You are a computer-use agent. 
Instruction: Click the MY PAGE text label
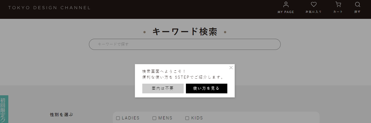click(286, 12)
